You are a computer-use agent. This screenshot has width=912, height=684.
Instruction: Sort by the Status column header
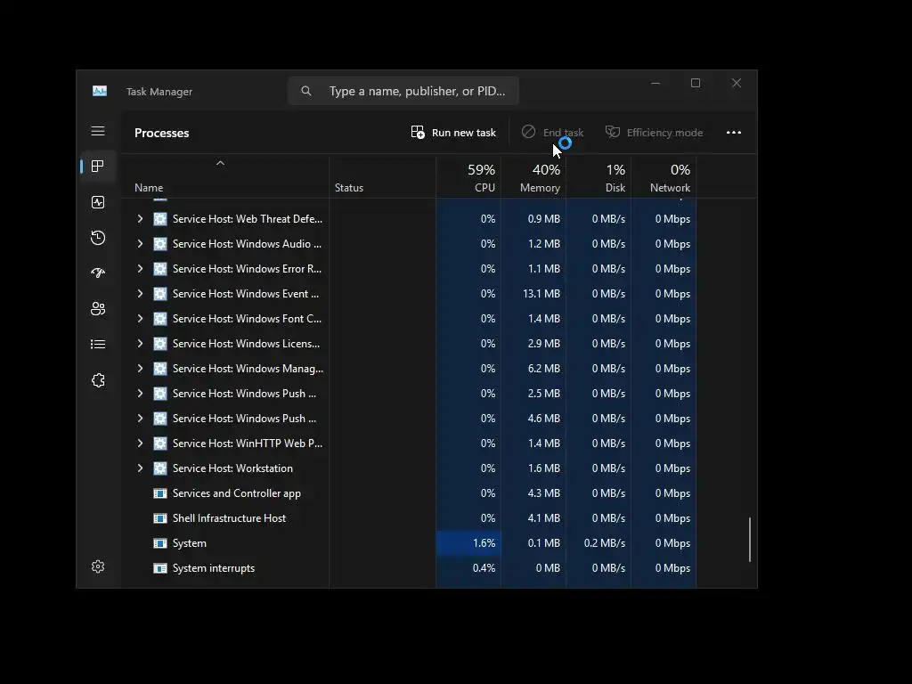(382, 177)
